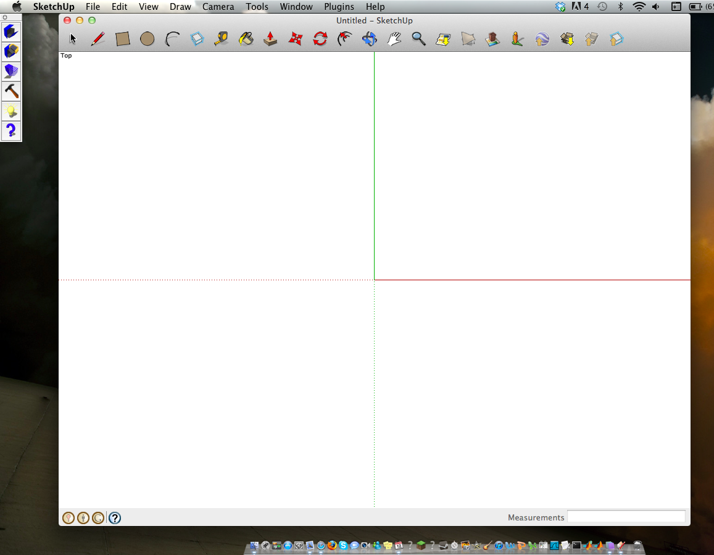
Task: Open the Apple menu
Action: [x=17, y=7]
